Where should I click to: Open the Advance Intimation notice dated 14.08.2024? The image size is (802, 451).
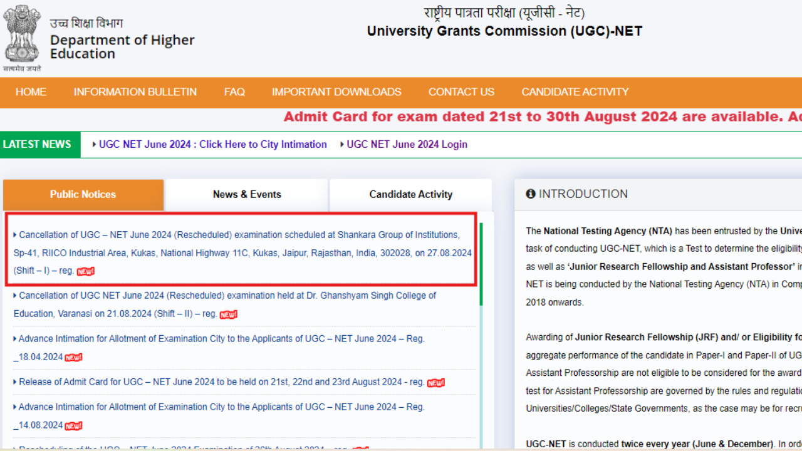point(219,417)
